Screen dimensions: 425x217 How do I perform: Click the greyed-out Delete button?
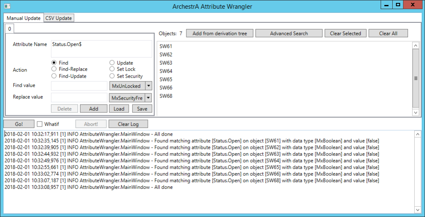pos(64,109)
